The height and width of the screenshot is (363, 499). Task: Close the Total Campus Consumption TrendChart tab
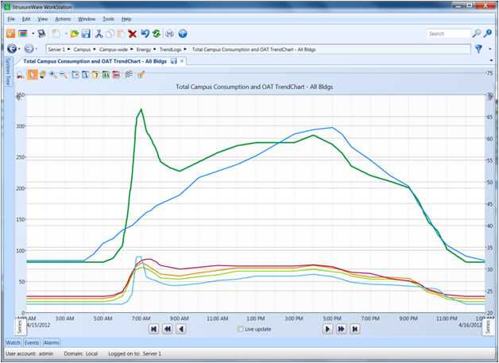coord(182,61)
